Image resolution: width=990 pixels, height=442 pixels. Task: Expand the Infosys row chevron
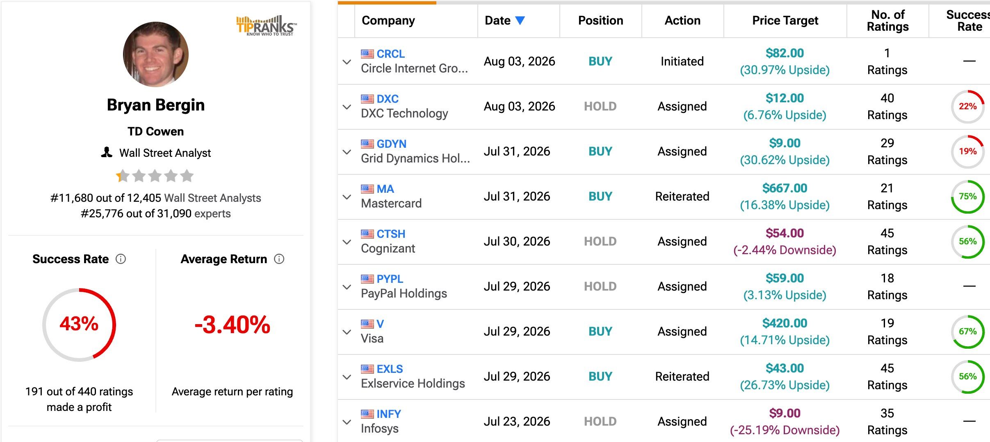pos(347,422)
